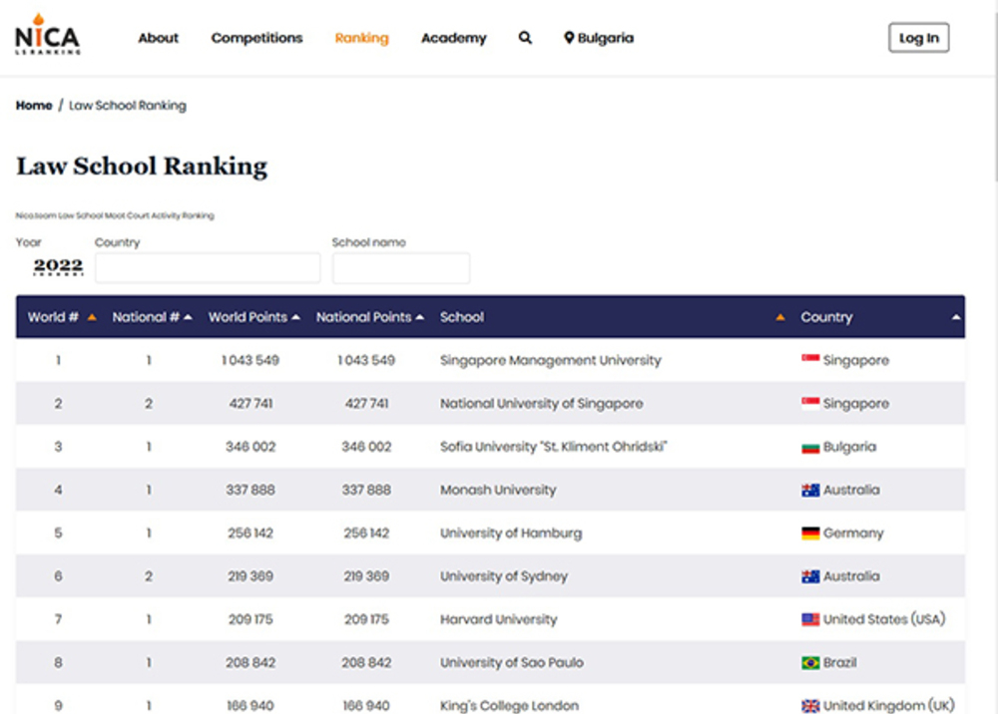Click the Australia flag in Monash University row
This screenshot has width=998, height=714.
pyautogui.click(x=810, y=491)
